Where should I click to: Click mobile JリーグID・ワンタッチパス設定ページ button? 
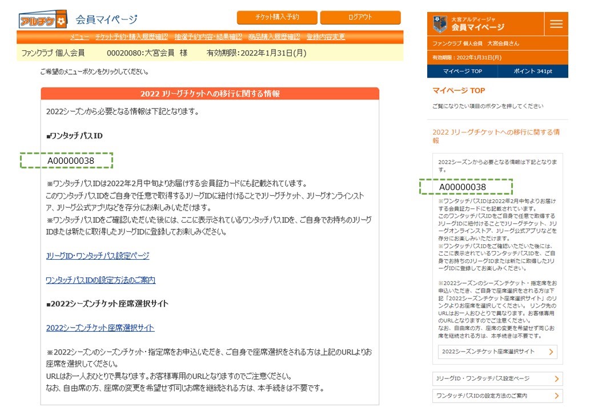[497, 378]
